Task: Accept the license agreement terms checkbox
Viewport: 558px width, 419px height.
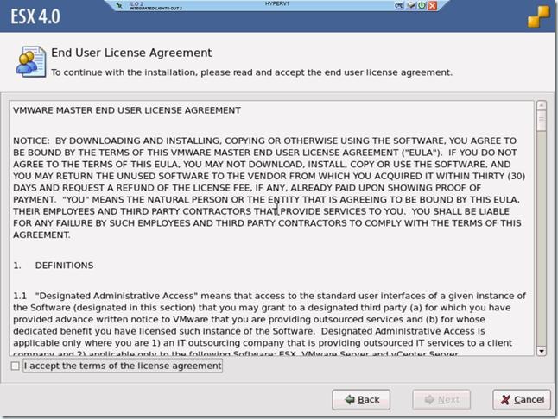Action: tap(15, 366)
